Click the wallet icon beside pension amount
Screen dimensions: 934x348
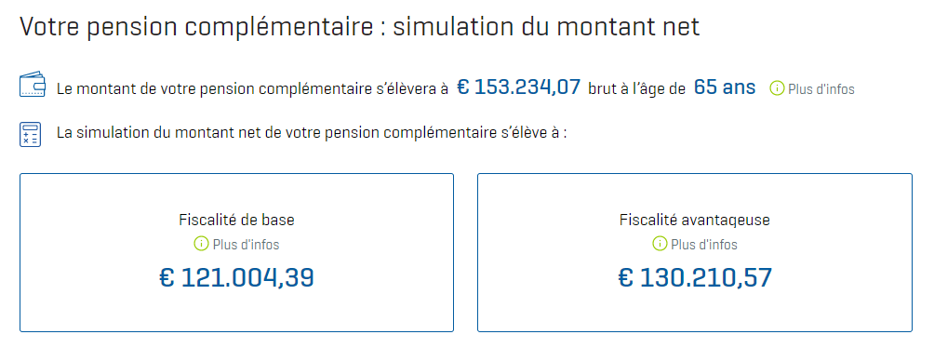pos(33,85)
